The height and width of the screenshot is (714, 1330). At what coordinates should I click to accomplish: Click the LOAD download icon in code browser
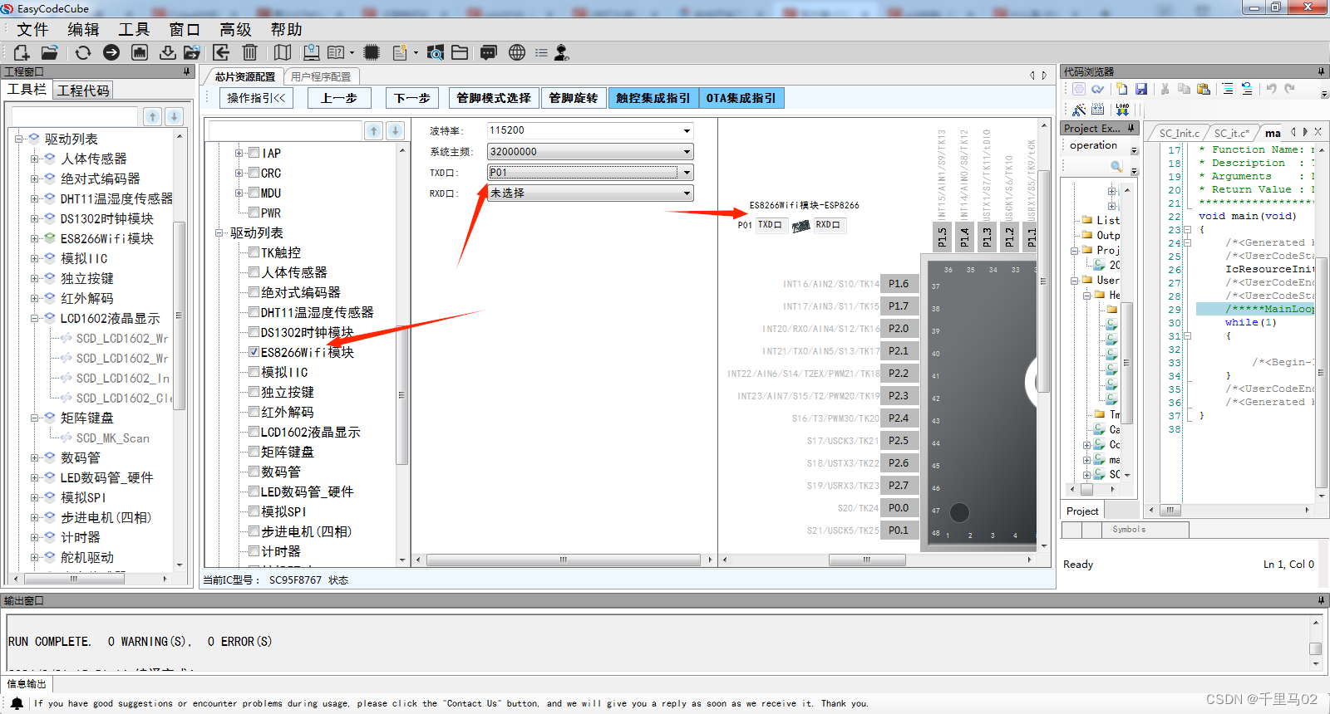point(1122,109)
